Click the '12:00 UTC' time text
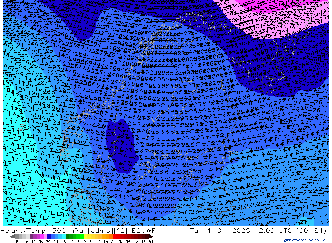Image resolution: width=332 pixels, height=243 pixels. [273, 231]
